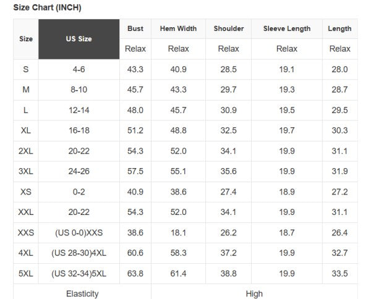Screen dimensions: 371x299
Task: Select the Shoulder column header
Action: (x=229, y=28)
